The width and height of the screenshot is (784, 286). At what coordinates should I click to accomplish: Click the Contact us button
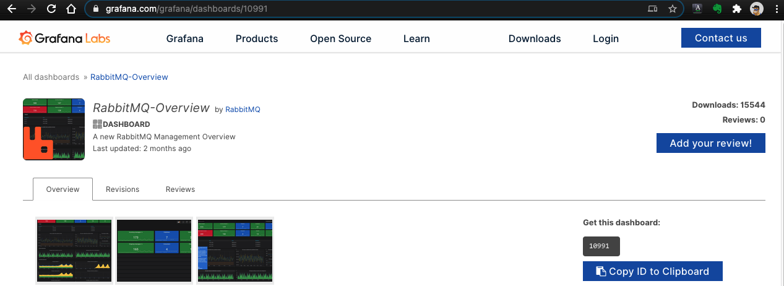pyautogui.click(x=721, y=38)
